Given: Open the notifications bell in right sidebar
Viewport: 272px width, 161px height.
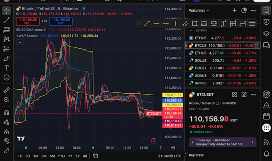Looking at the screenshot, I should (x=266, y=153).
